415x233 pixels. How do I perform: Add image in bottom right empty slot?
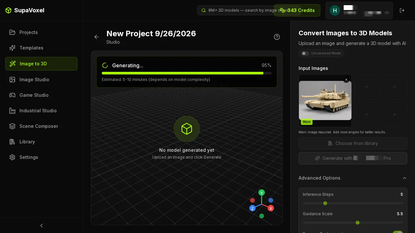coord(395,115)
